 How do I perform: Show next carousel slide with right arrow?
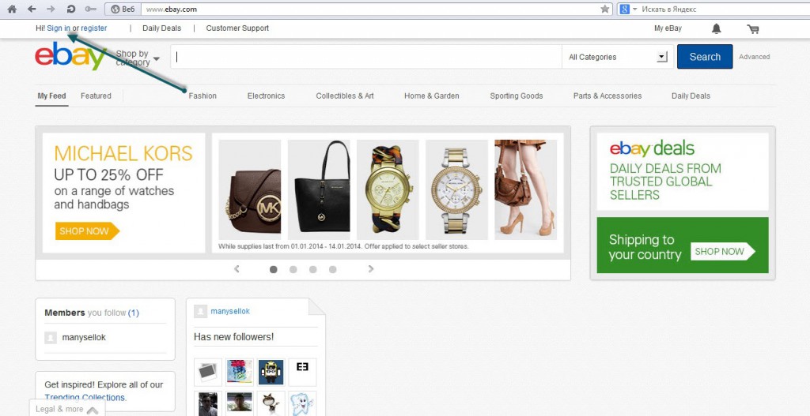tap(371, 269)
